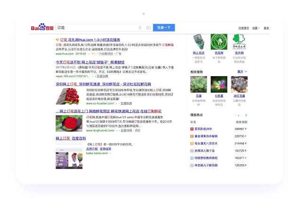Click the red bouquet thumbnail of the dinghuanet result

pyautogui.click(x=69, y=123)
